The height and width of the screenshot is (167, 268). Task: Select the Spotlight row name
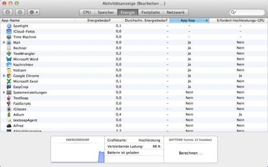[21, 26]
